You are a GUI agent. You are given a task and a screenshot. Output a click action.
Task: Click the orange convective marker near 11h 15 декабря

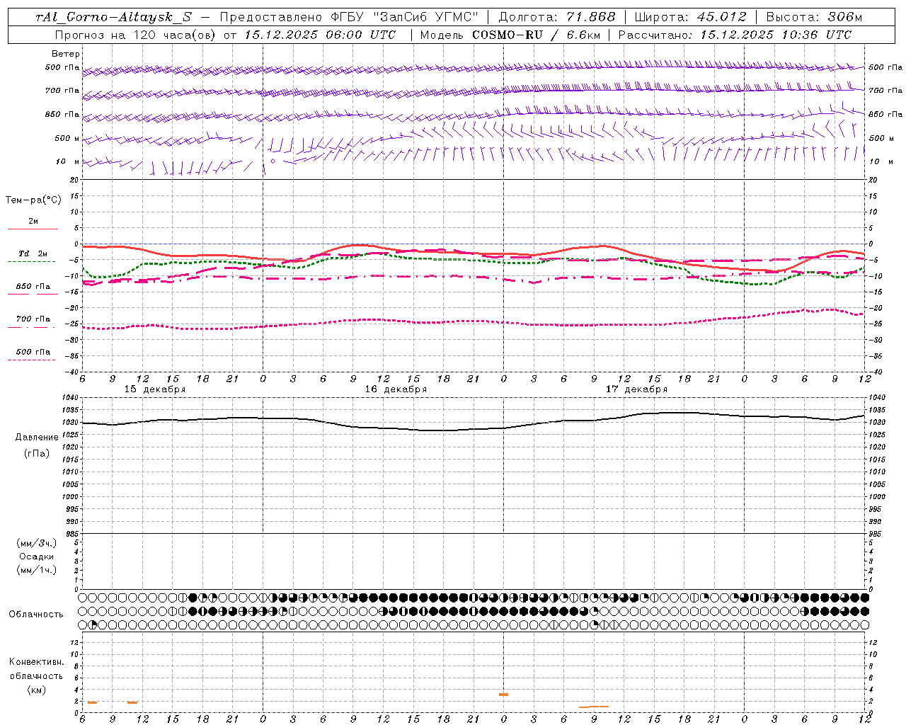click(x=132, y=702)
